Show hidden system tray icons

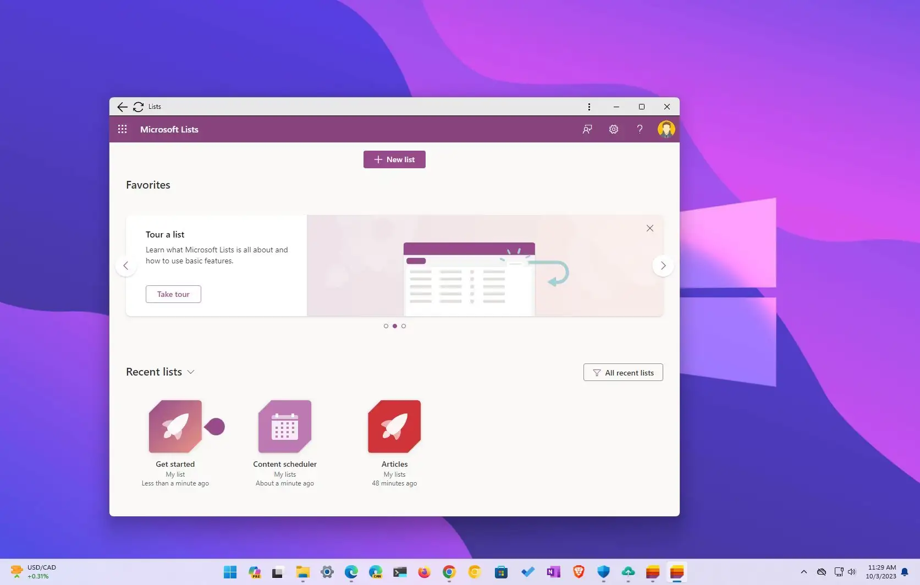[x=803, y=572]
